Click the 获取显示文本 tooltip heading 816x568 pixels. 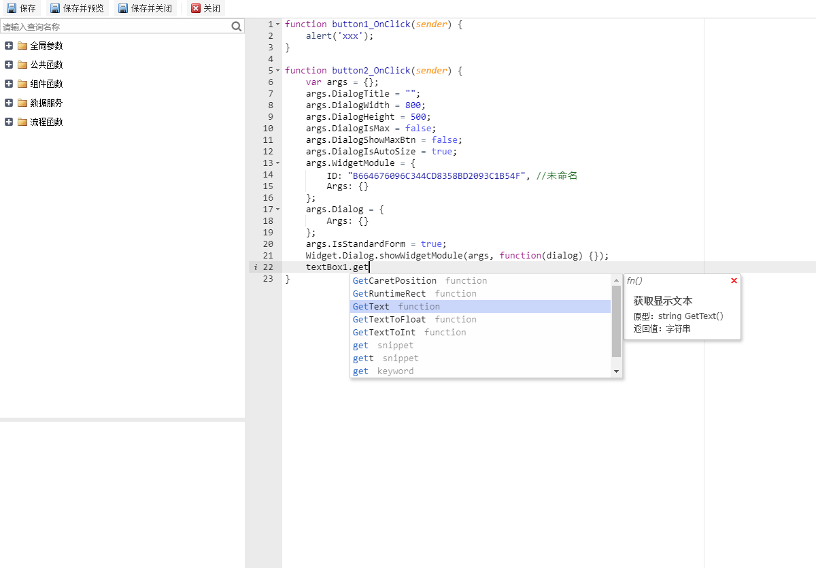coord(663,301)
